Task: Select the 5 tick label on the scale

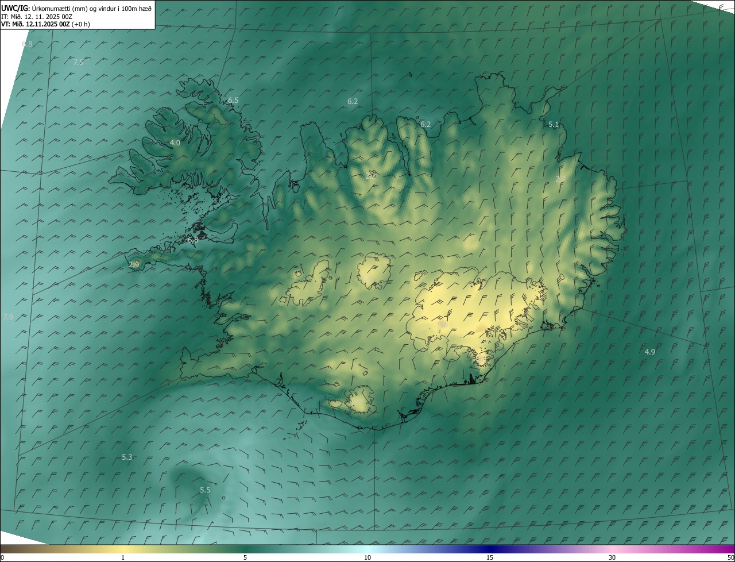Action: (245, 557)
